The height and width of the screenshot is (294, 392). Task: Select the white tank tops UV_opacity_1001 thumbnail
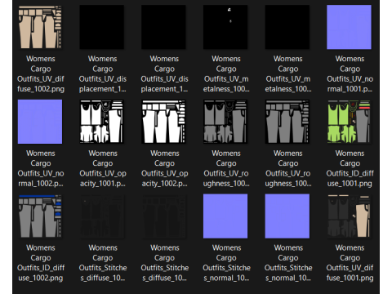pos(101,122)
